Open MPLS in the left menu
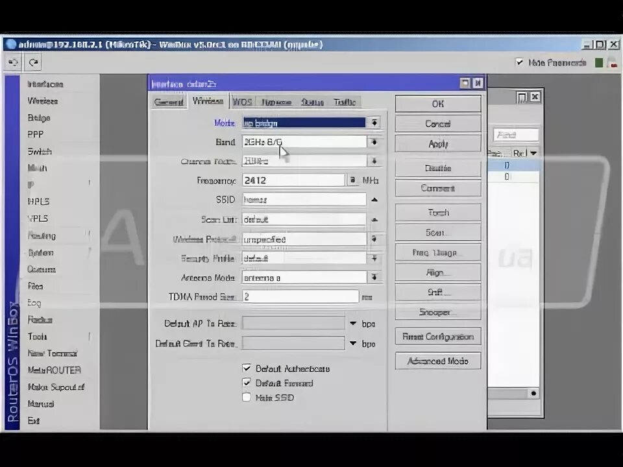Image resolution: width=623 pixels, height=467 pixels. [x=38, y=202]
